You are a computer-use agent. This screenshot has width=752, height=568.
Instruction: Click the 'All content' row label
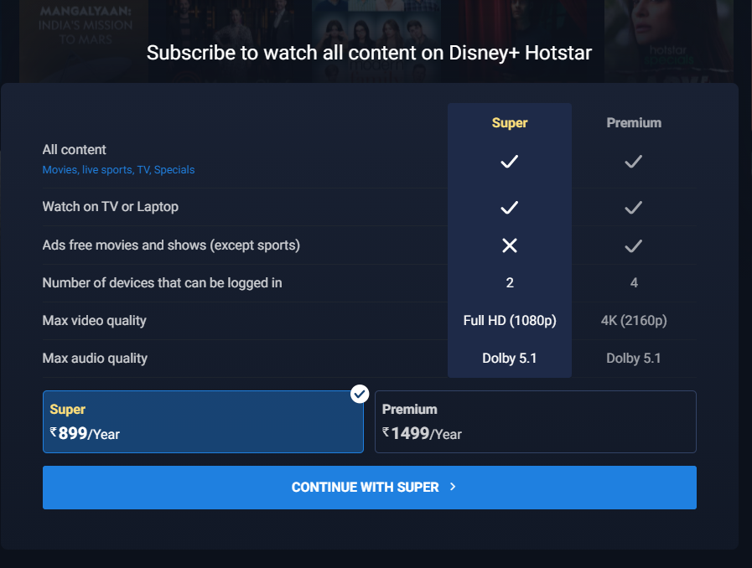[x=75, y=150]
